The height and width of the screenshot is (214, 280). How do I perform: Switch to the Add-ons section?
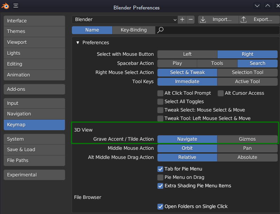click(x=34, y=89)
